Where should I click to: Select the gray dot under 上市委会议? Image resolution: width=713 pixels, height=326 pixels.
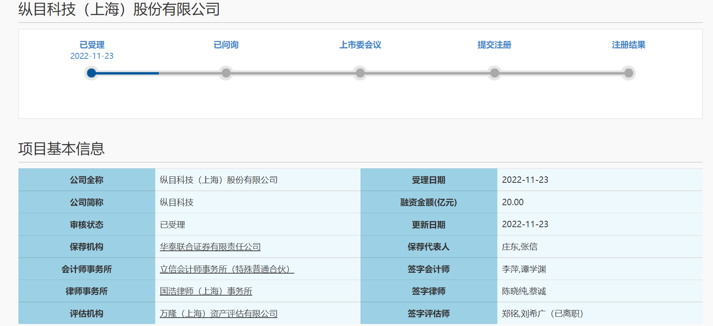pos(360,73)
